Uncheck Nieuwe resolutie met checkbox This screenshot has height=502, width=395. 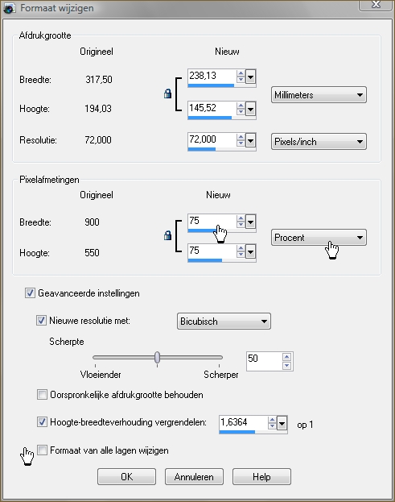41,321
